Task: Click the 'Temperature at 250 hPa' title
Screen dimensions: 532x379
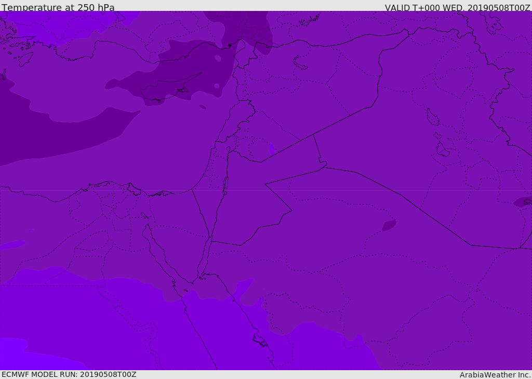Action: click(58, 8)
